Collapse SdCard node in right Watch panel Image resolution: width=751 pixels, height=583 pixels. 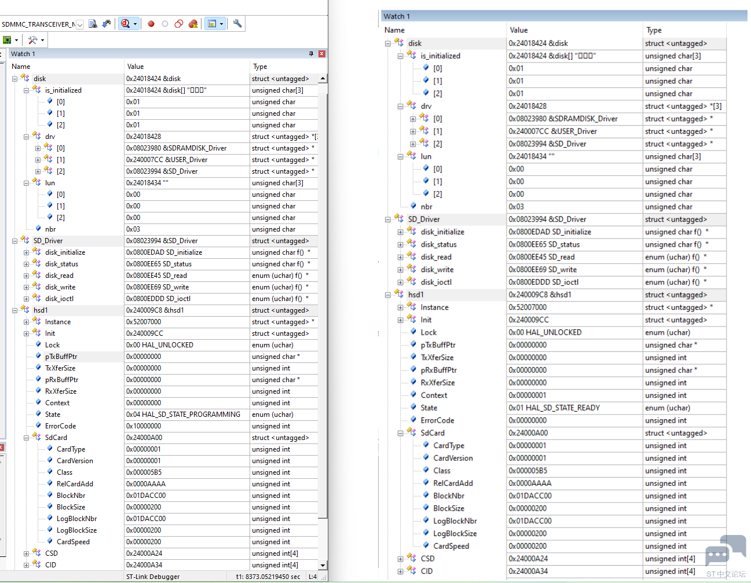(x=400, y=433)
